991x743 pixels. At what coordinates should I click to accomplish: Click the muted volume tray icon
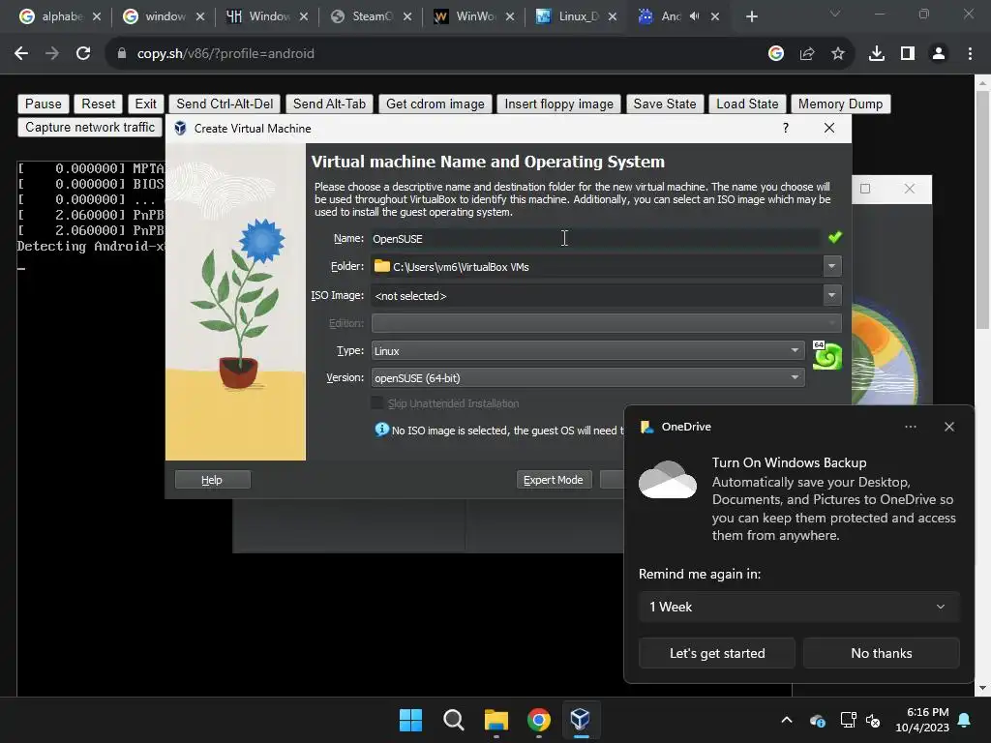(x=874, y=720)
